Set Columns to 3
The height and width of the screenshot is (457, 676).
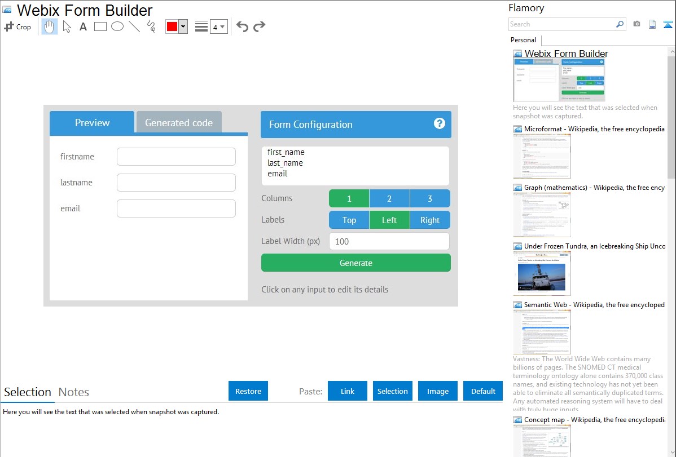430,198
